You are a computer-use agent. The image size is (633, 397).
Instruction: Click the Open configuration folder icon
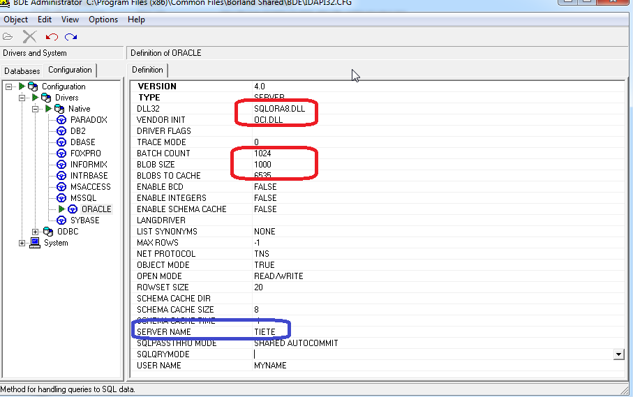click(x=8, y=37)
